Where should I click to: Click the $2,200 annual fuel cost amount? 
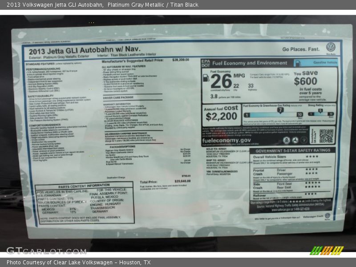pyautogui.click(x=221, y=117)
